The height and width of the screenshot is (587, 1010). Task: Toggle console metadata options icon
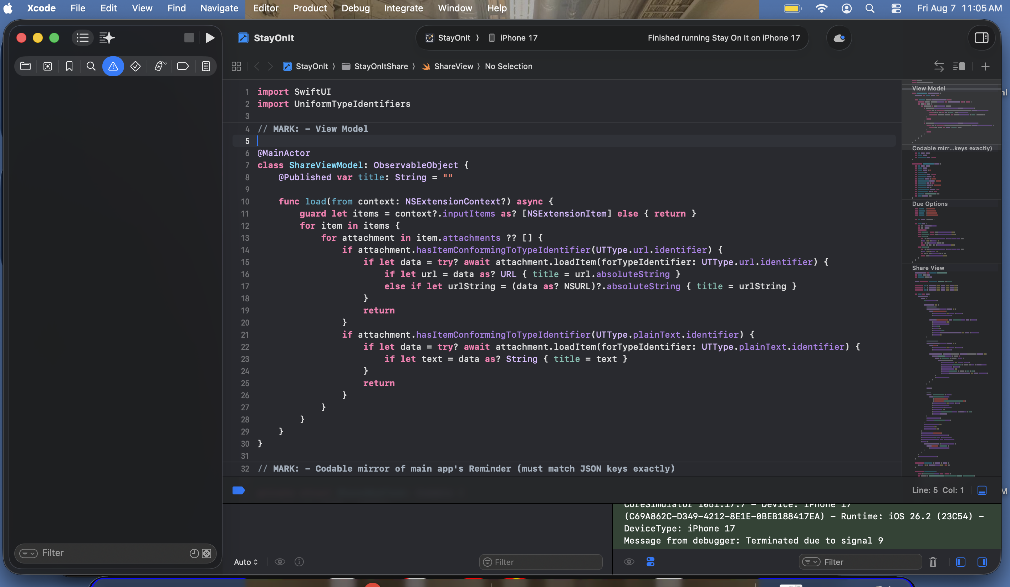click(651, 562)
